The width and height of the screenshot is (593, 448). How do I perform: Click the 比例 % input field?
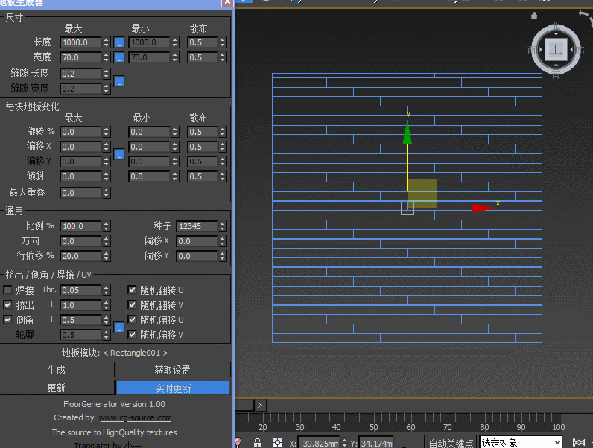click(x=80, y=226)
